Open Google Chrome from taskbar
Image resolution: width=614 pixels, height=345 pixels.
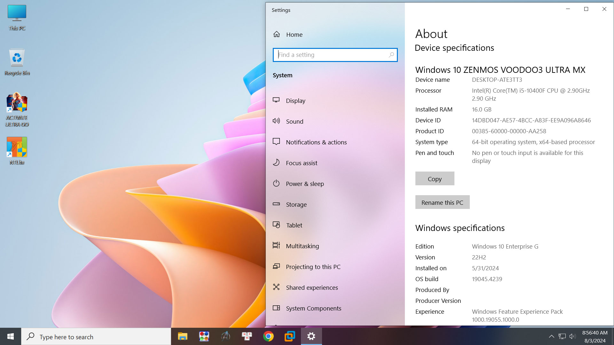[268, 336]
